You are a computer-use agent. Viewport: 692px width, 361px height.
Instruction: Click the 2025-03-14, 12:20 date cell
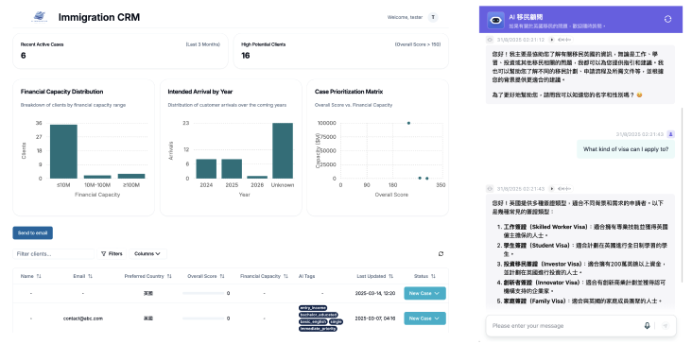tap(375, 293)
